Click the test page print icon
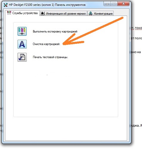Viewport: 142px width, 149px height. pyautogui.click(x=22, y=57)
